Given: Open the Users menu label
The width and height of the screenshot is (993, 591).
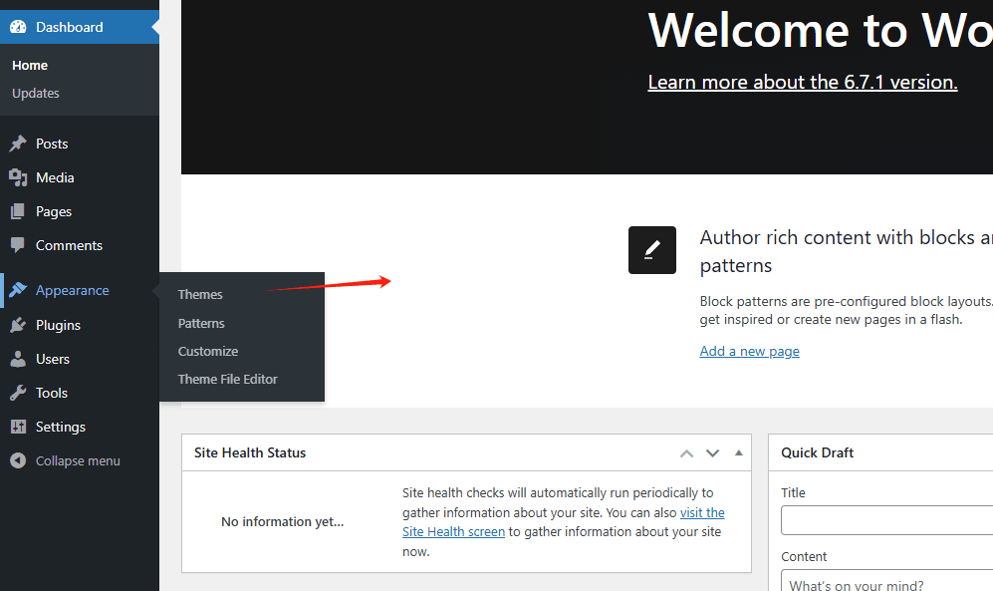Looking at the screenshot, I should [53, 359].
